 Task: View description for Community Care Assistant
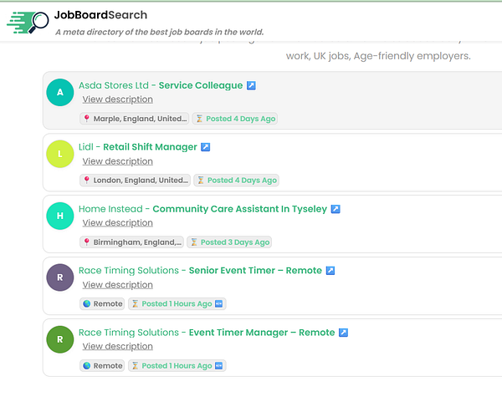click(x=117, y=223)
